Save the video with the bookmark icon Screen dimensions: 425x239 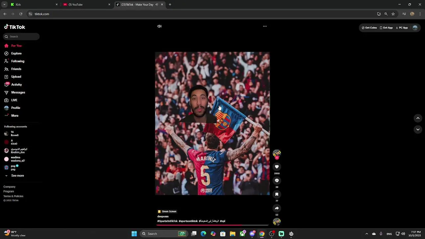point(277,195)
